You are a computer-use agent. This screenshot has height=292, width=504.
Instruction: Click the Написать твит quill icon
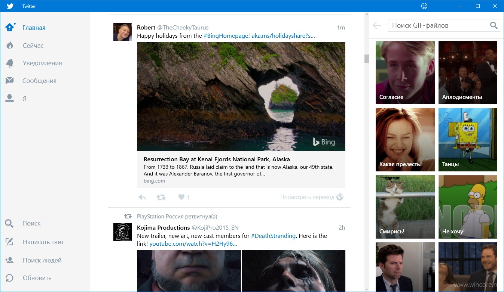[9, 242]
